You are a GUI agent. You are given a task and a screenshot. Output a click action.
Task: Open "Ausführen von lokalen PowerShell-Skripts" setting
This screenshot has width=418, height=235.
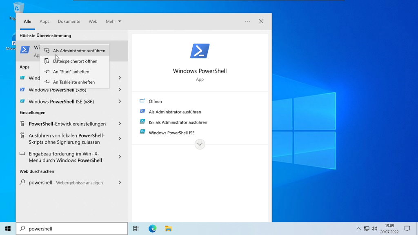(67, 139)
